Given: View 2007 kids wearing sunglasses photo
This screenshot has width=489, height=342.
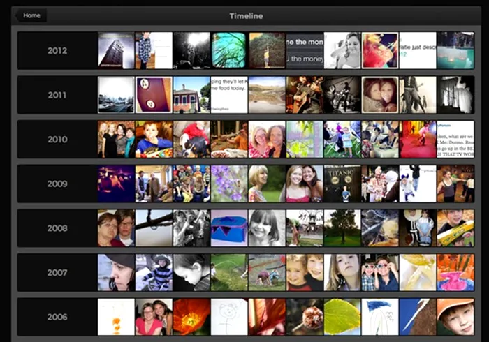Looking at the screenshot, I should [380, 272].
